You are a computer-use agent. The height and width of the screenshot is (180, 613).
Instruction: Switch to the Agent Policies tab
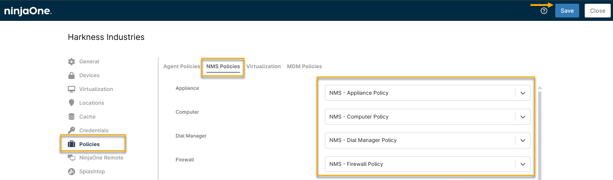click(181, 66)
